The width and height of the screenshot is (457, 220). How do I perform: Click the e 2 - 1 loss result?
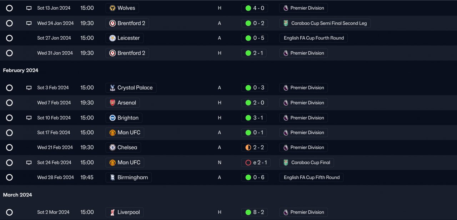tap(256, 163)
